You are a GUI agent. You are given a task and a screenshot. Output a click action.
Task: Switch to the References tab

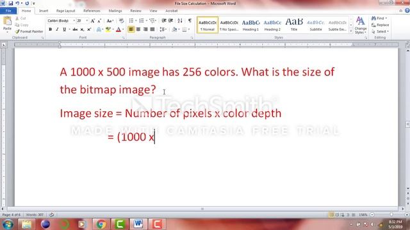coord(92,11)
